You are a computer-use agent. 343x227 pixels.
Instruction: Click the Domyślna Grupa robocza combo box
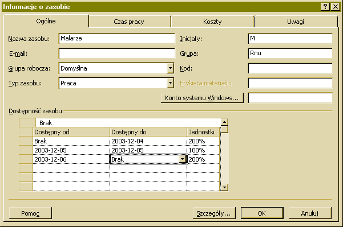[116, 68]
